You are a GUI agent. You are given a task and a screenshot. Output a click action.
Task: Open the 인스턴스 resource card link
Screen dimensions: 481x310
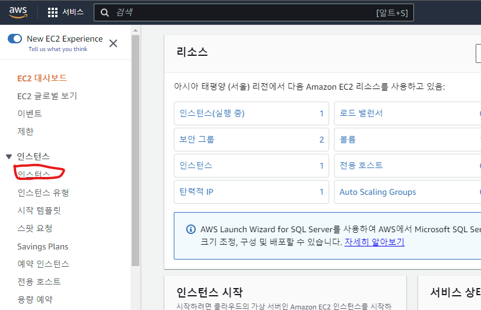pos(196,166)
